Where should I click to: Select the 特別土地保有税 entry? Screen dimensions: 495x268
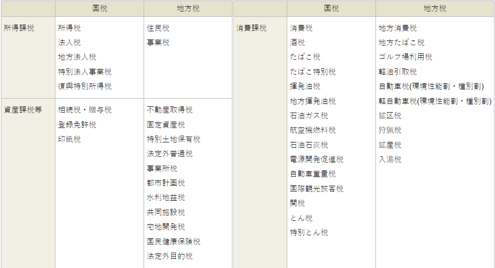coord(174,139)
